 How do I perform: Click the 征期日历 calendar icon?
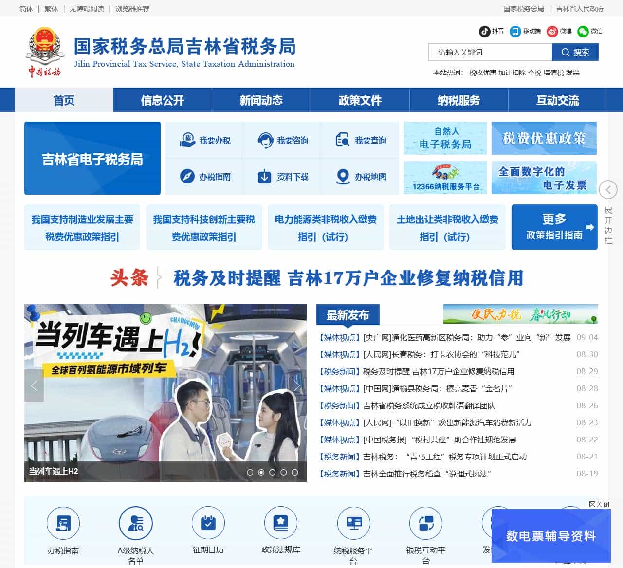click(208, 523)
